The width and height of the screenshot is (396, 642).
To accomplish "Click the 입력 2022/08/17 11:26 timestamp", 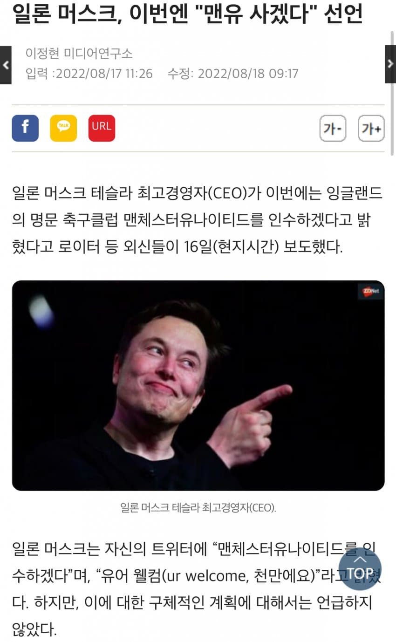I will pyautogui.click(x=89, y=74).
